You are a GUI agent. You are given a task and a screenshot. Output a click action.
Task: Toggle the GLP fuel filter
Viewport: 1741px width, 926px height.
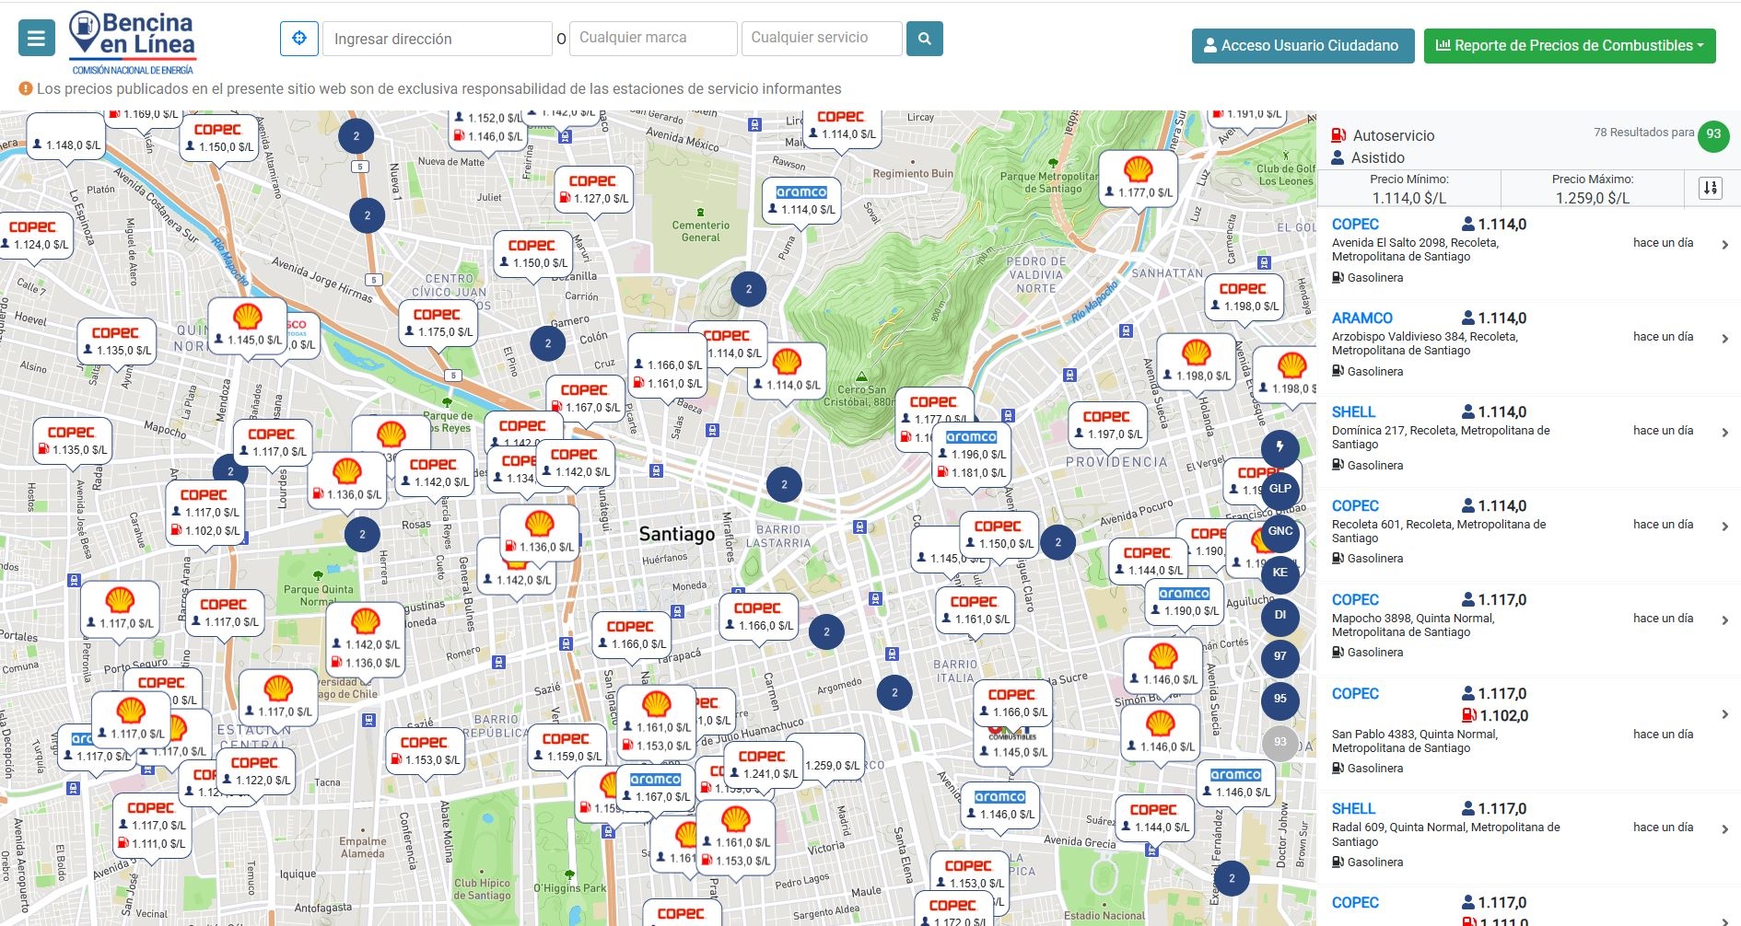pyautogui.click(x=1279, y=489)
